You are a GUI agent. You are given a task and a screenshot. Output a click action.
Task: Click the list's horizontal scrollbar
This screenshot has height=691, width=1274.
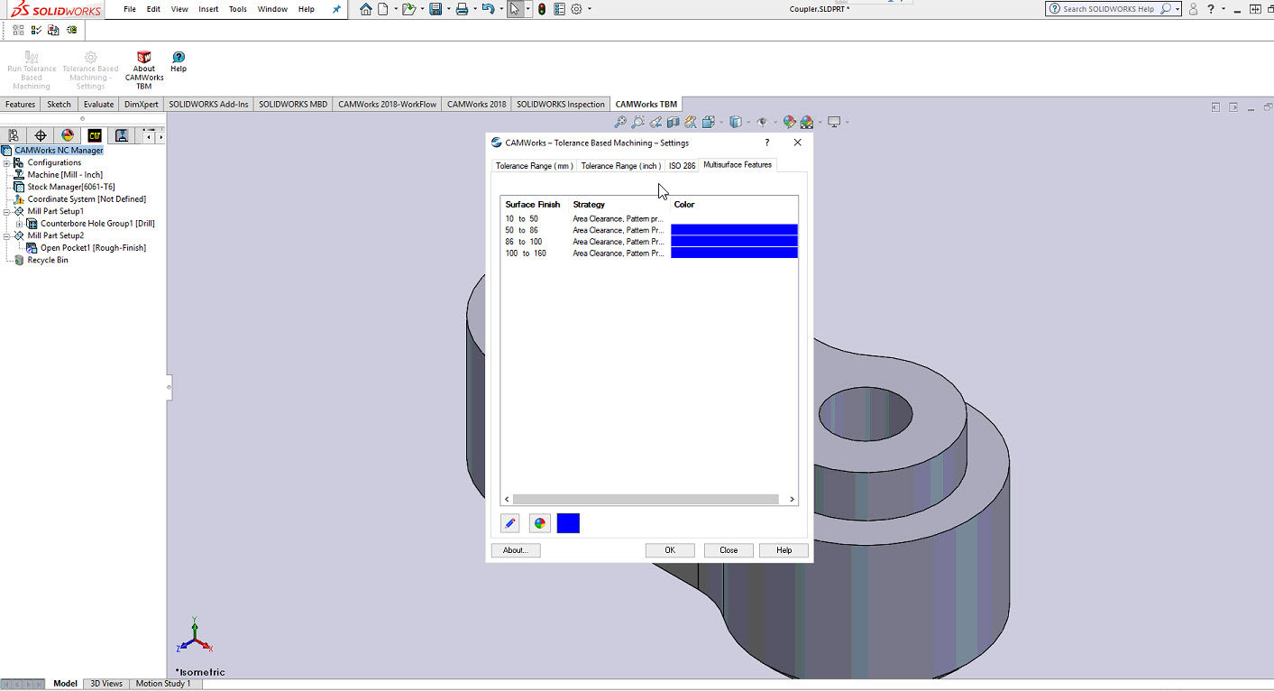coord(646,499)
